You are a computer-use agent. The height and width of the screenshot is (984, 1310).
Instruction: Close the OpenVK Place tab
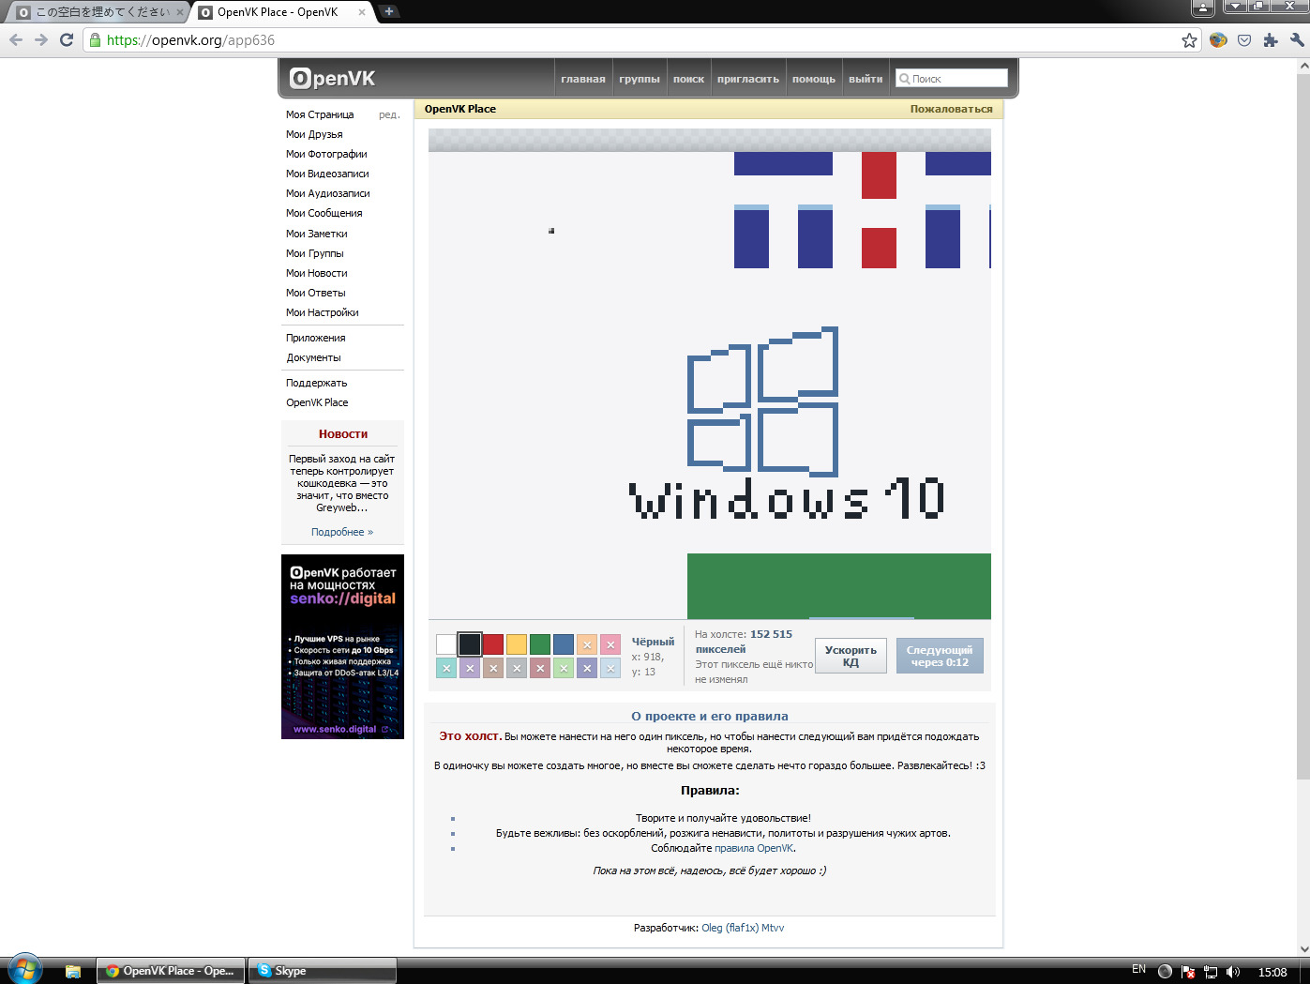[362, 12]
